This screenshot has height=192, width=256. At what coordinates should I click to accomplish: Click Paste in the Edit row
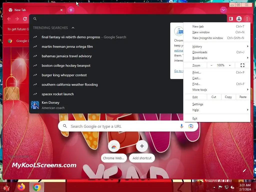tap(243, 97)
